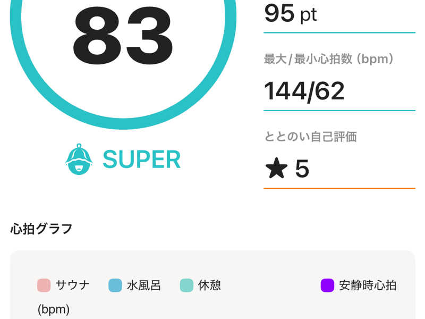
Task: Tap the 144/62 heart rate value
Action: [x=304, y=91]
